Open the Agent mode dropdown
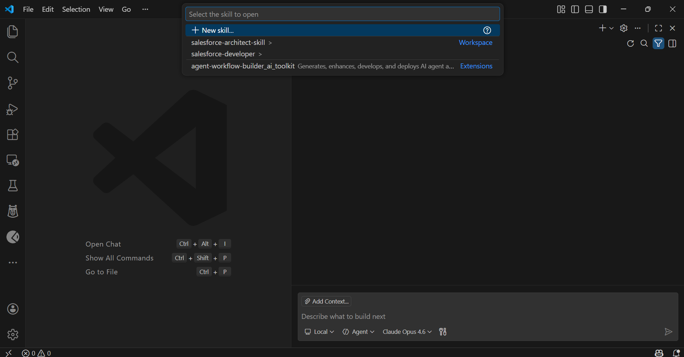Viewport: 684px width, 357px height. click(x=358, y=332)
